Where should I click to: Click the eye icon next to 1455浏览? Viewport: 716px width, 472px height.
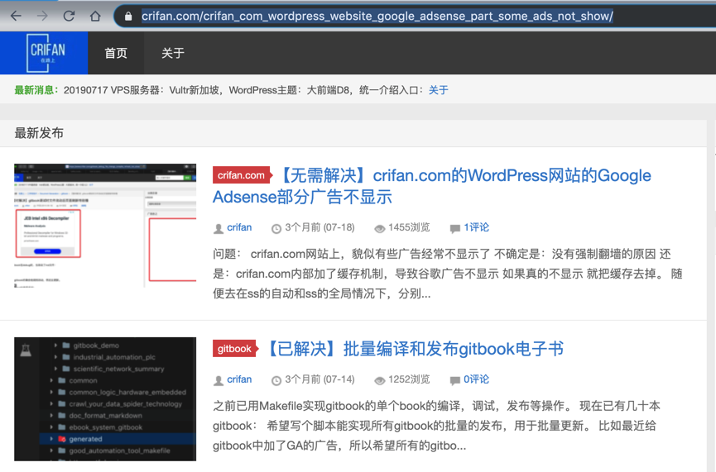[379, 228]
